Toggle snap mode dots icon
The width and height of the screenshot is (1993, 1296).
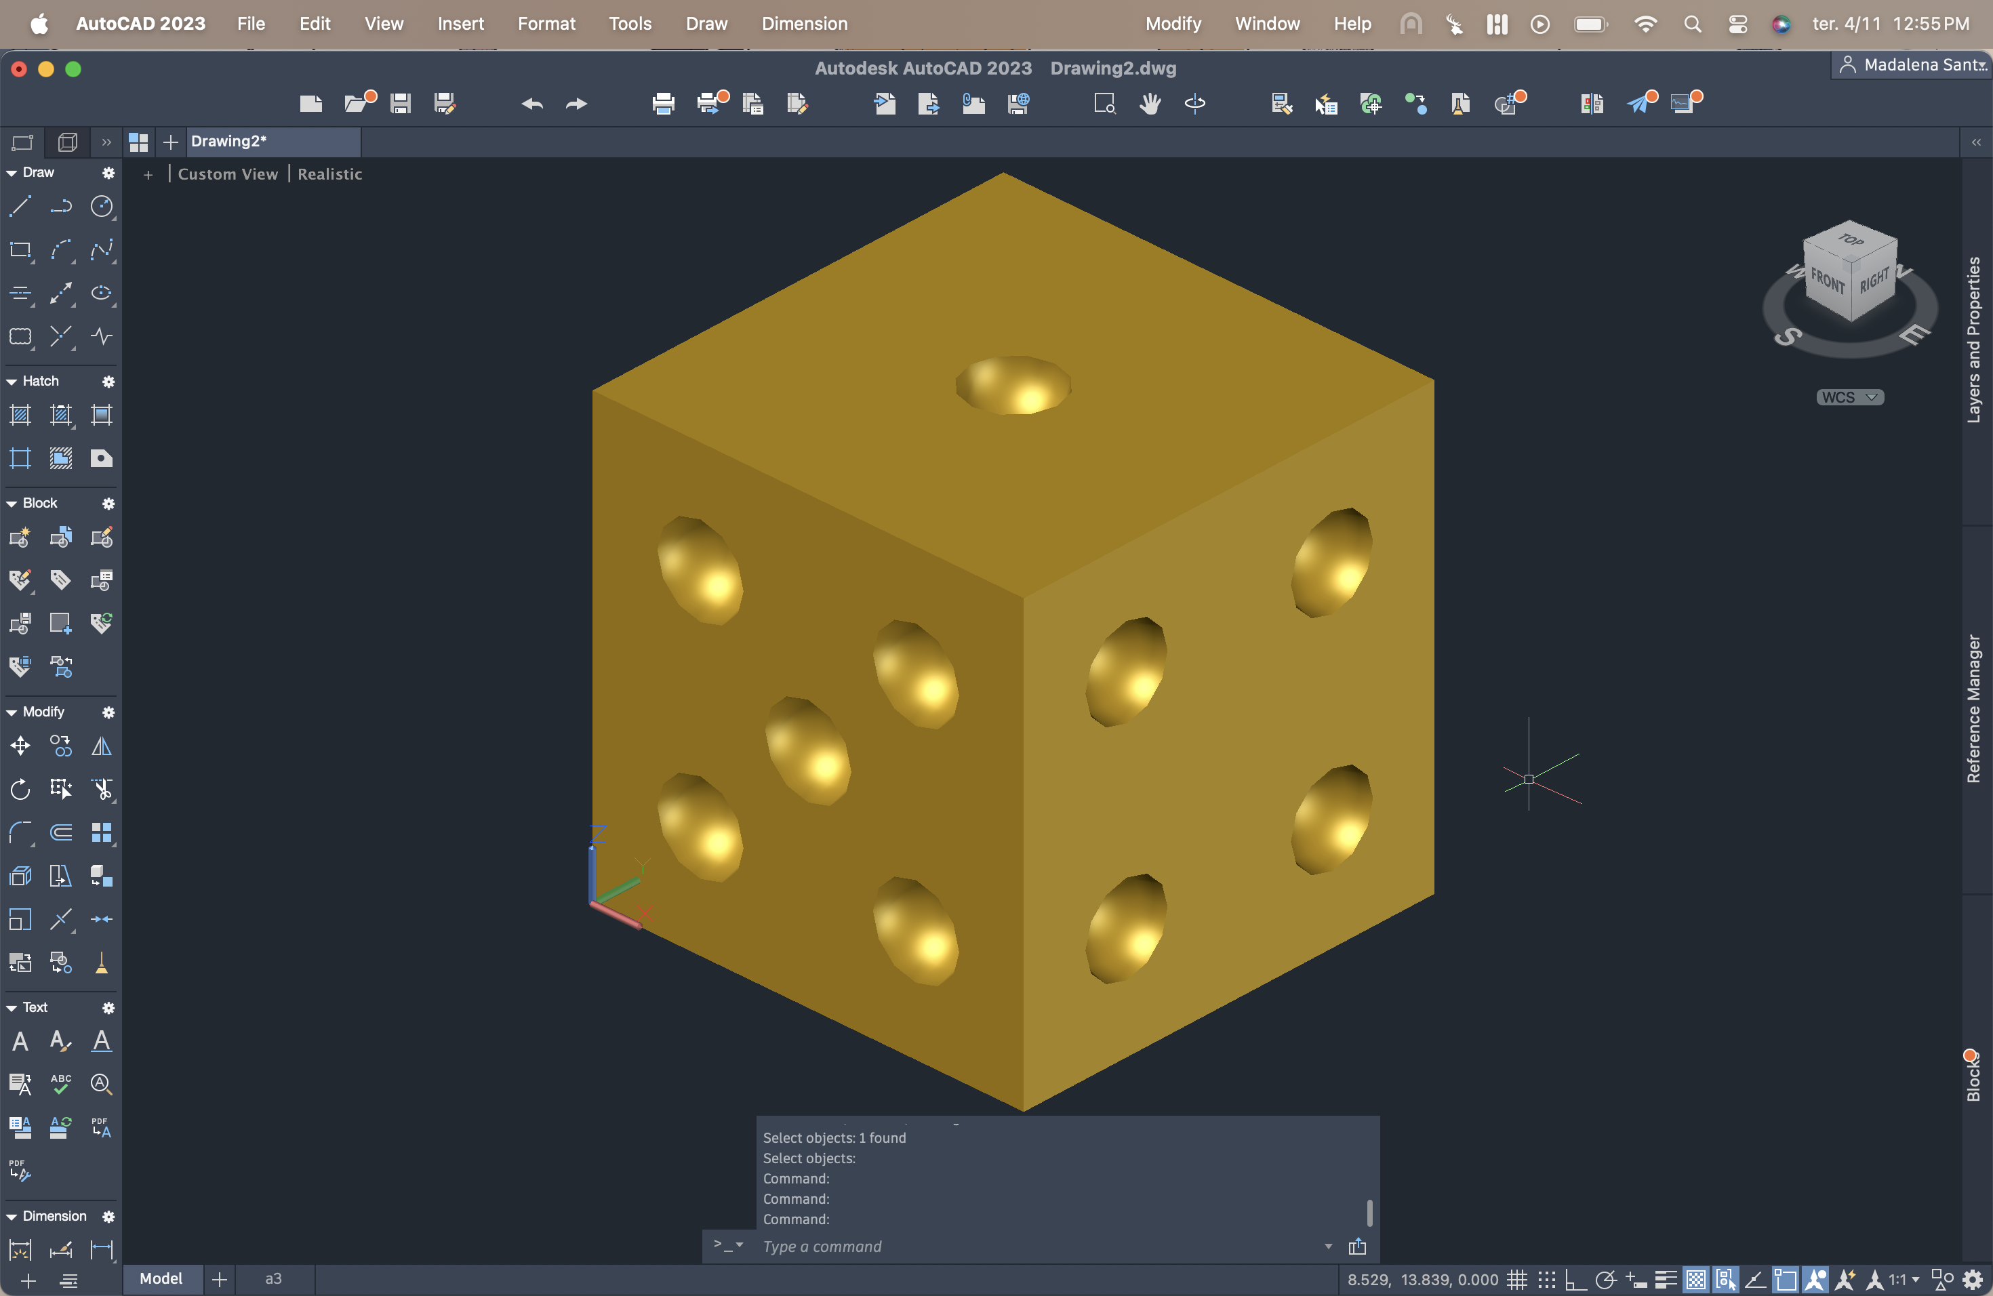(x=1547, y=1279)
